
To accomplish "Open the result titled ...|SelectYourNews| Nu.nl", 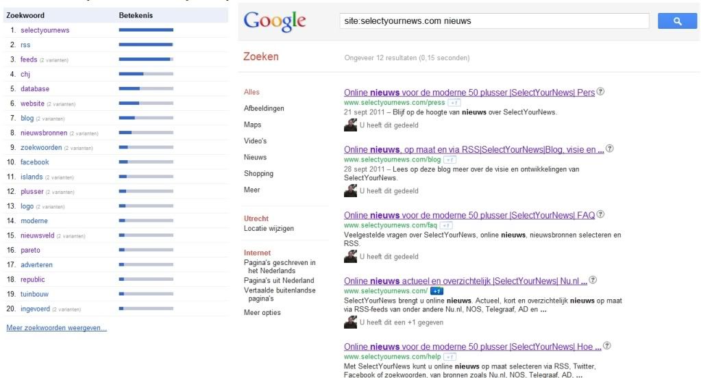I will (465, 281).
